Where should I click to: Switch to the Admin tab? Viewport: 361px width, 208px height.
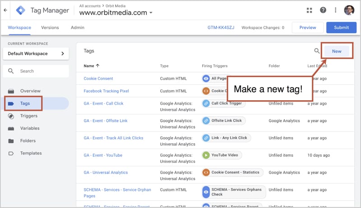(x=77, y=28)
